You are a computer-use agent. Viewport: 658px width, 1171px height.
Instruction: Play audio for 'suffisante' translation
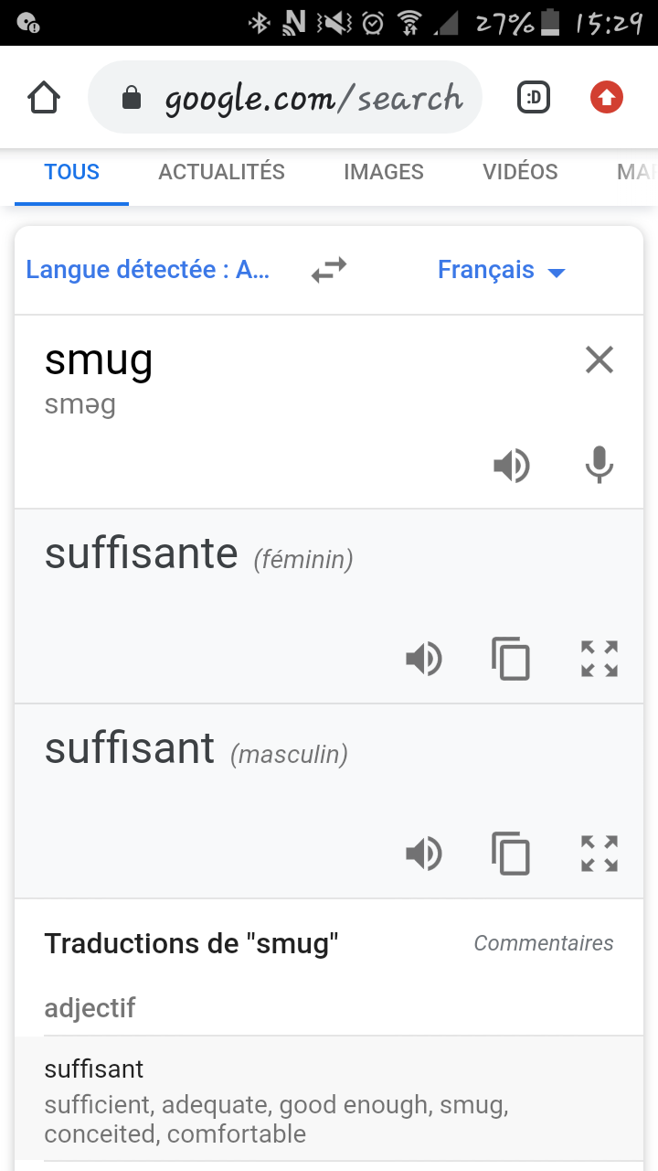click(424, 659)
